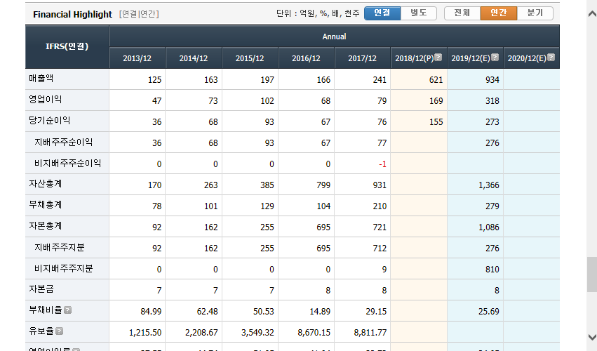Click the 2018/12(P) column header text
Image resolution: width=597 pixels, height=351 pixels.
(x=414, y=58)
